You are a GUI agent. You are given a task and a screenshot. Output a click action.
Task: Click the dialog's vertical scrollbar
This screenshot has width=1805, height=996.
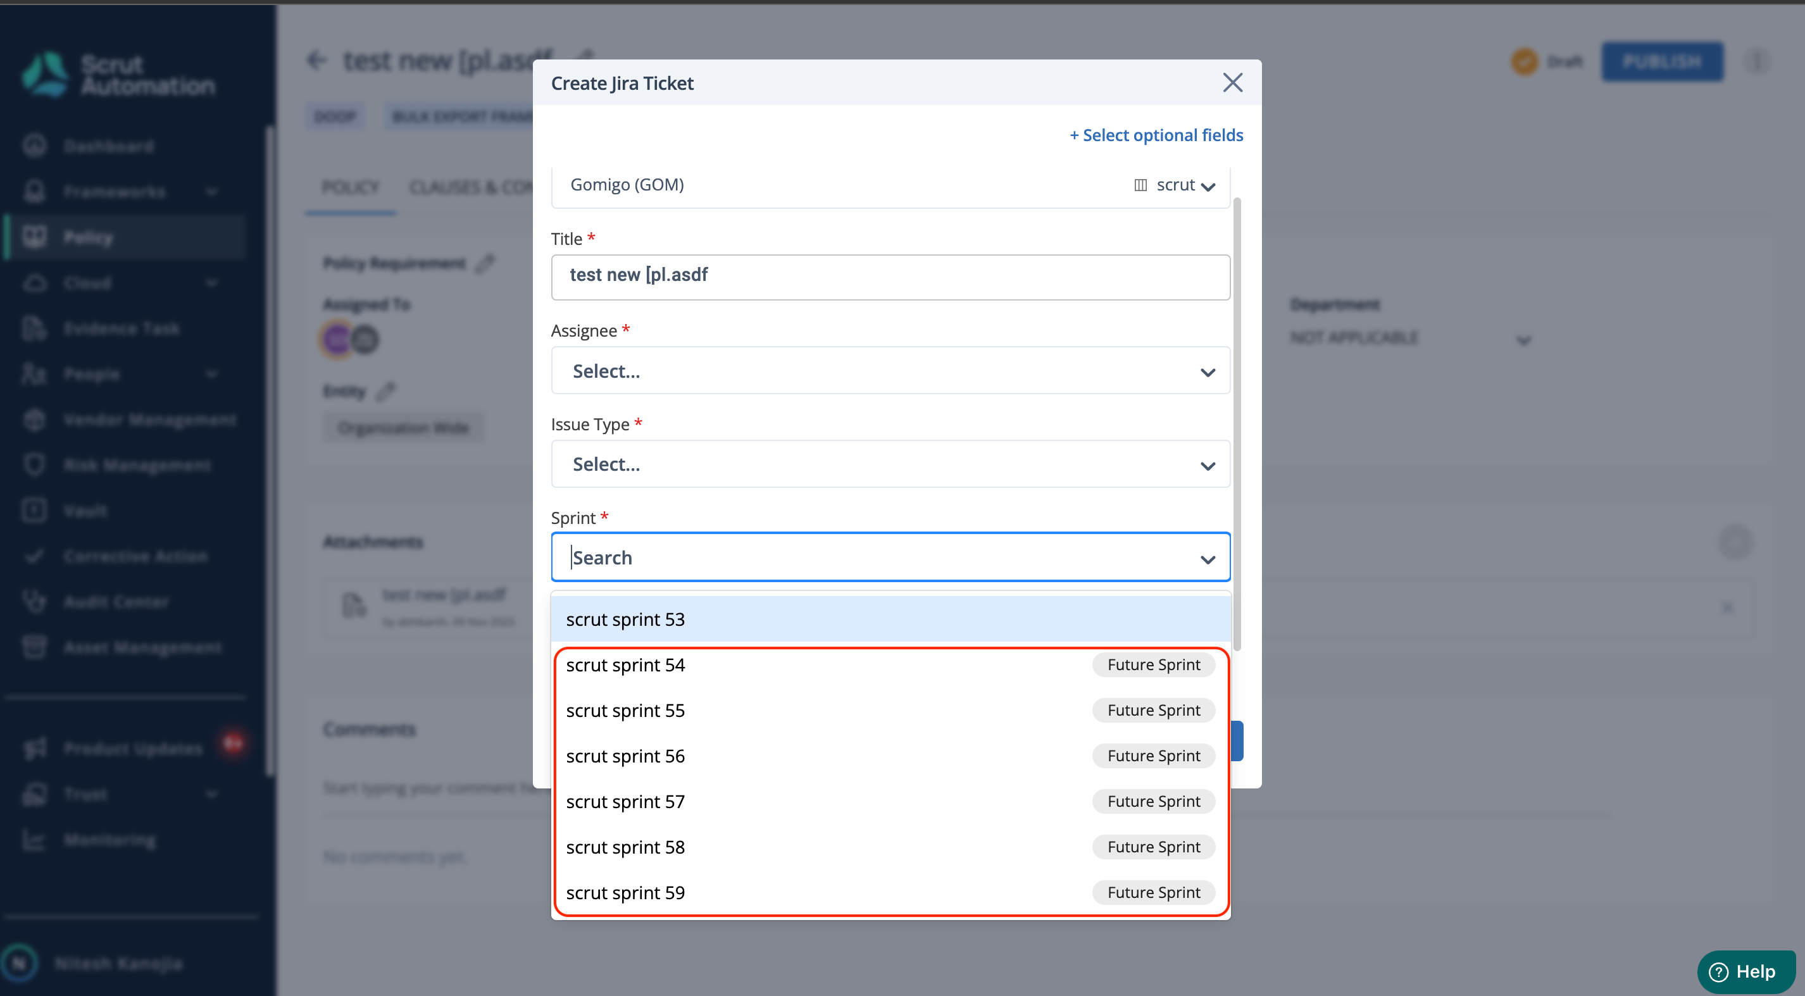(x=1237, y=424)
